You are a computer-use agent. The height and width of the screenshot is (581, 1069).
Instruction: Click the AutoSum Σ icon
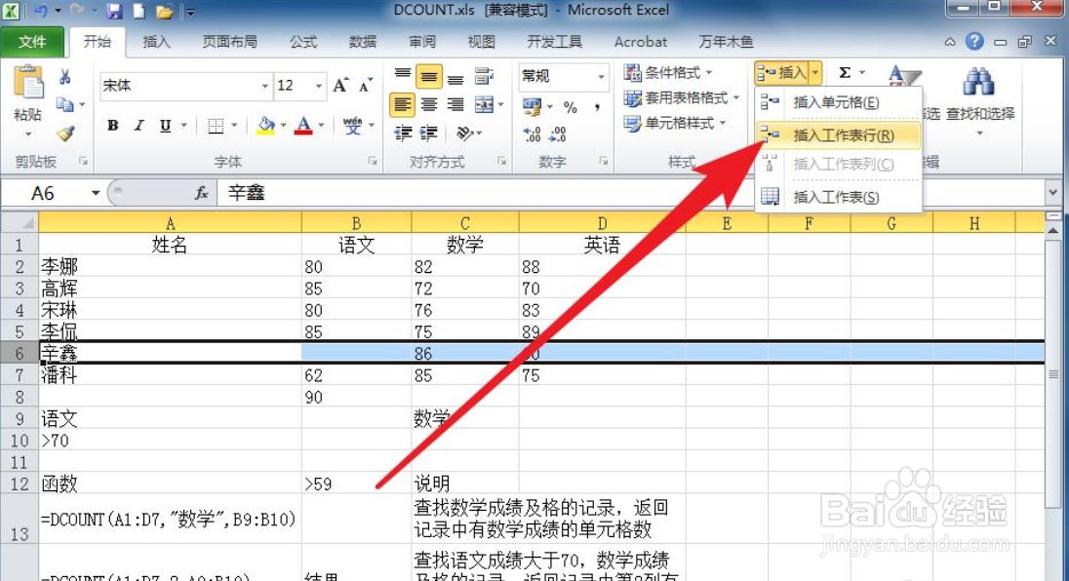[846, 71]
